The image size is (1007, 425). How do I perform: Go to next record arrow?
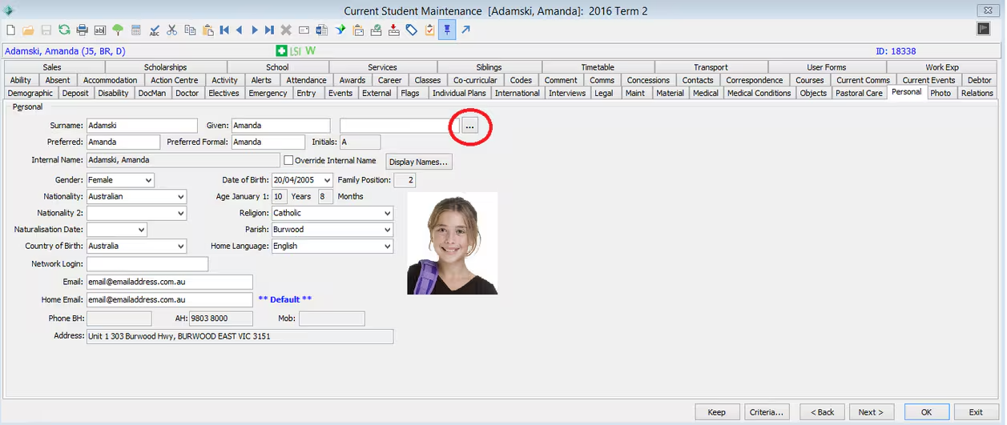(x=254, y=30)
